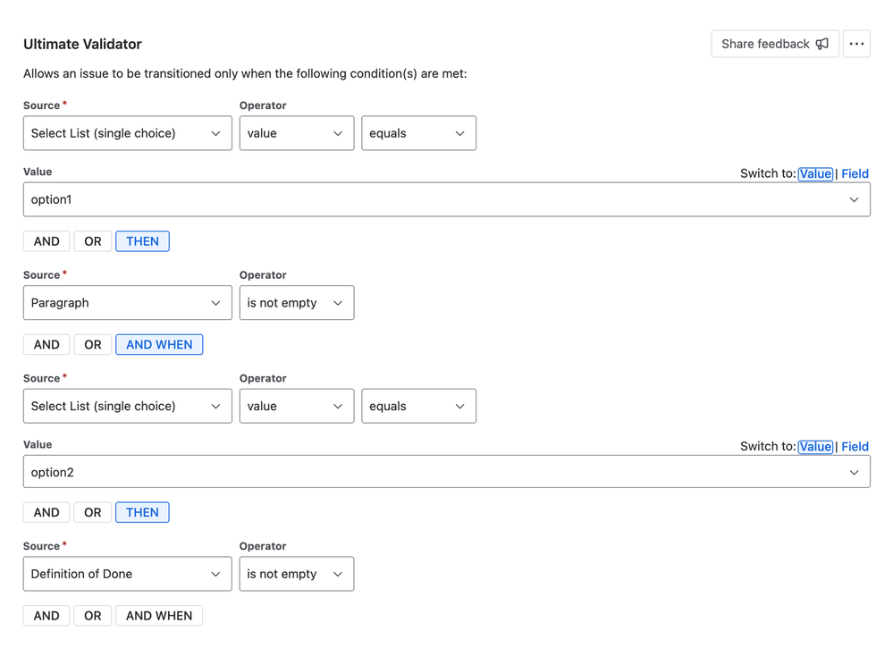Toggle the THEN button below option2

pos(142,512)
